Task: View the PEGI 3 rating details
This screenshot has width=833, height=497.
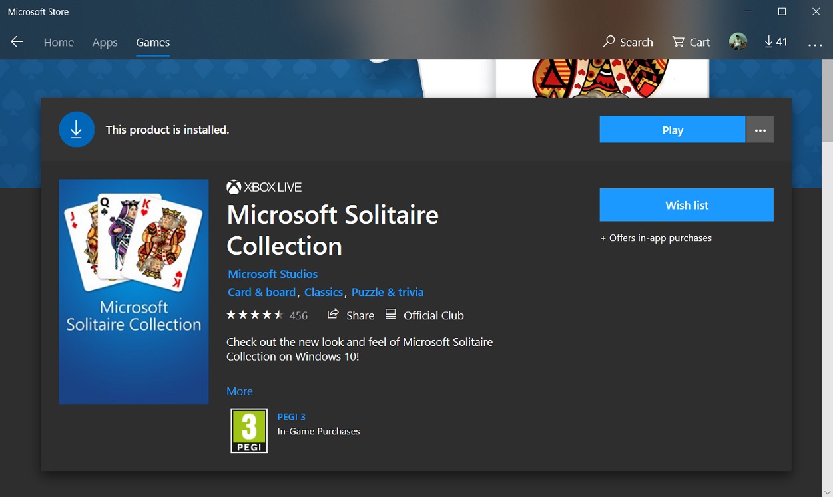Action: pos(292,416)
